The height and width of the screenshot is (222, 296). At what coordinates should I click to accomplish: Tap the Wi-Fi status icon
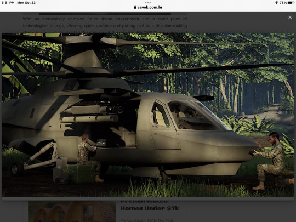[277, 3]
